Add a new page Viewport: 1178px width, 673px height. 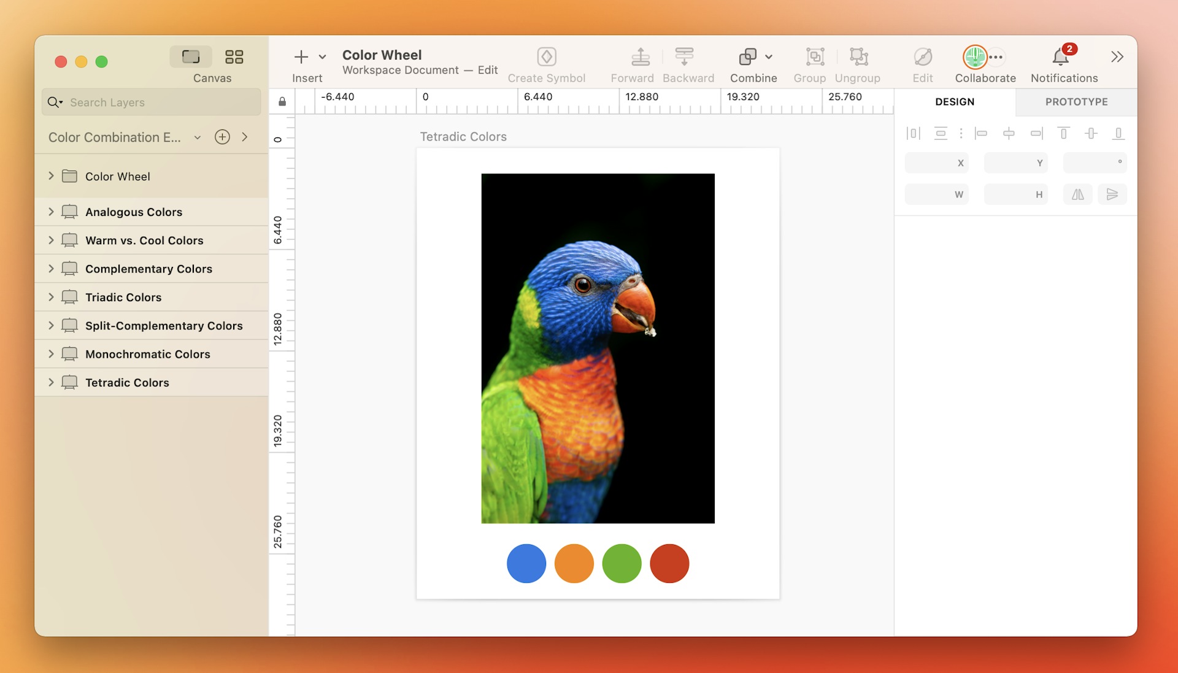click(222, 137)
